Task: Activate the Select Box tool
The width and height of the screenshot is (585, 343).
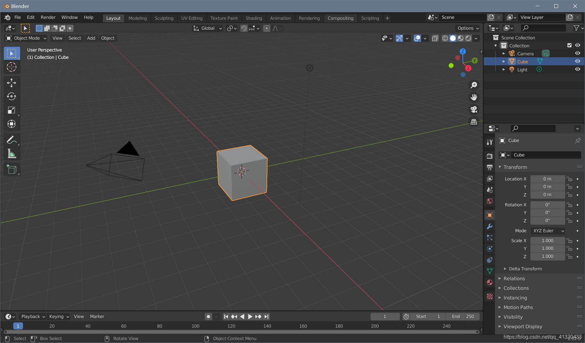Action: pos(12,53)
